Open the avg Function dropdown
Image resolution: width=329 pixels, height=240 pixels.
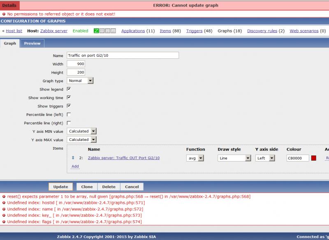point(195,158)
